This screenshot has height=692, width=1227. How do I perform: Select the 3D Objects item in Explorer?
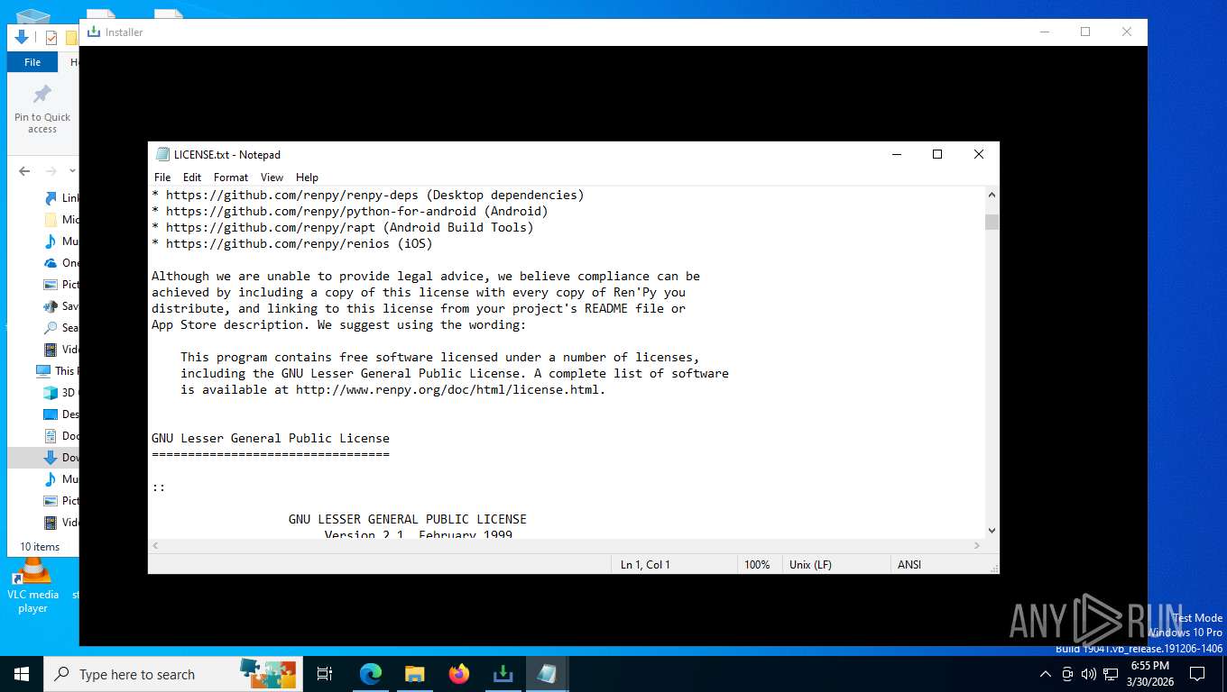[x=60, y=393]
